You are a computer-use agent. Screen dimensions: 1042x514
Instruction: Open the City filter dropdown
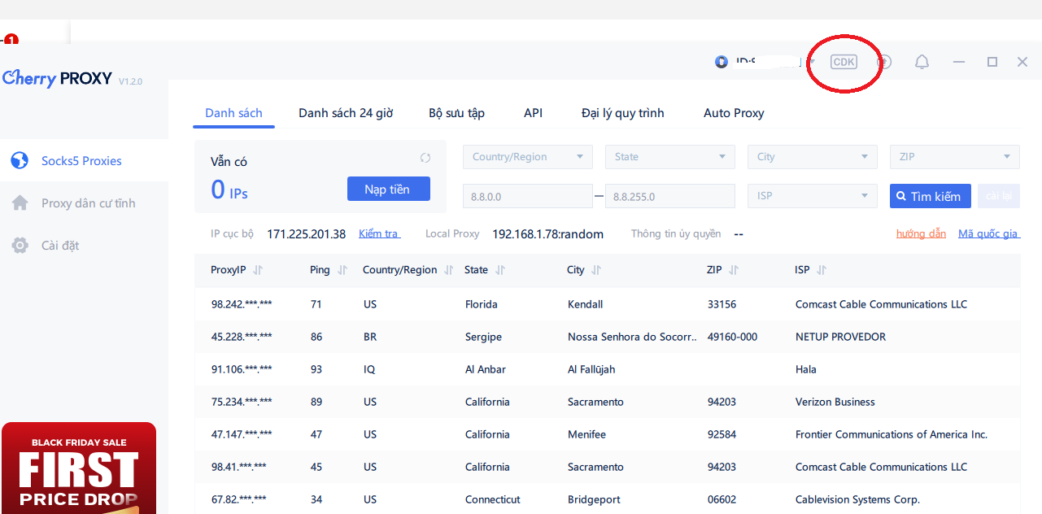[812, 157]
